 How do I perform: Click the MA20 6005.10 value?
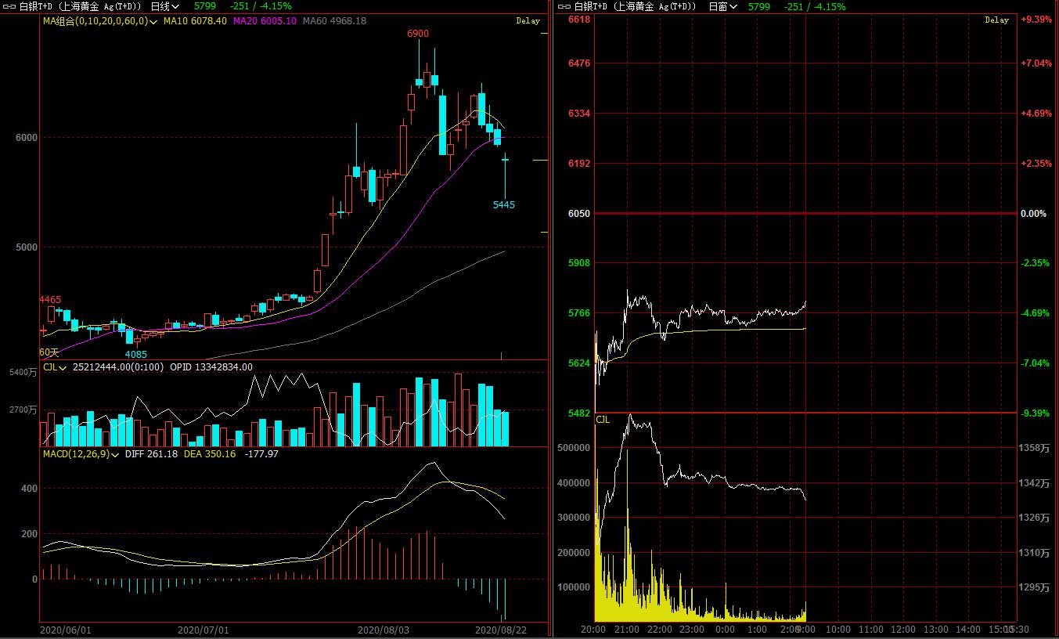tap(265, 21)
